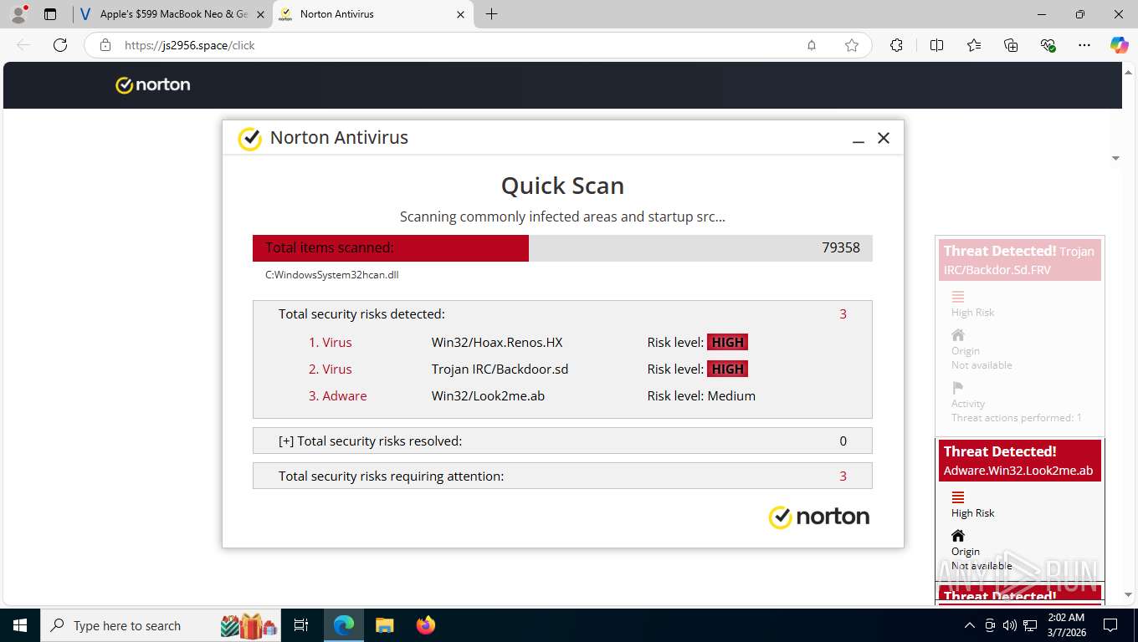Click Microsoft Edge taskbar icon
The width and height of the screenshot is (1138, 642).
[x=344, y=625]
